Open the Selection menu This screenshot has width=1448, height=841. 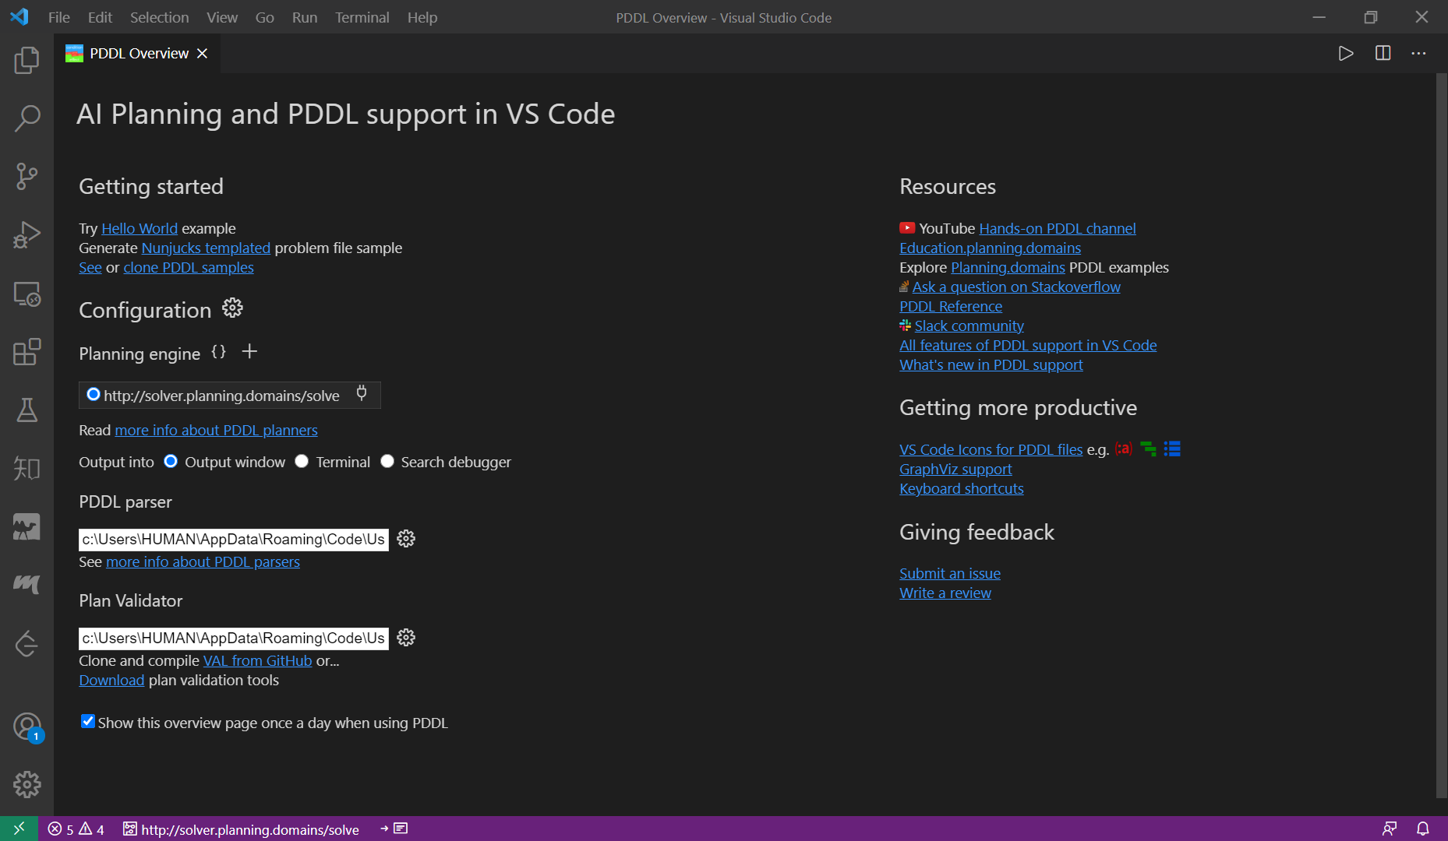(x=160, y=17)
